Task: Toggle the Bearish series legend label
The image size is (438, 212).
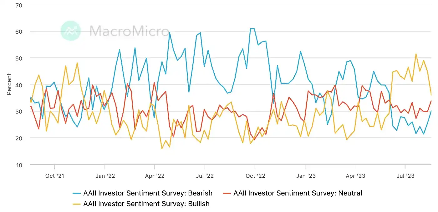Action: pyautogui.click(x=148, y=193)
